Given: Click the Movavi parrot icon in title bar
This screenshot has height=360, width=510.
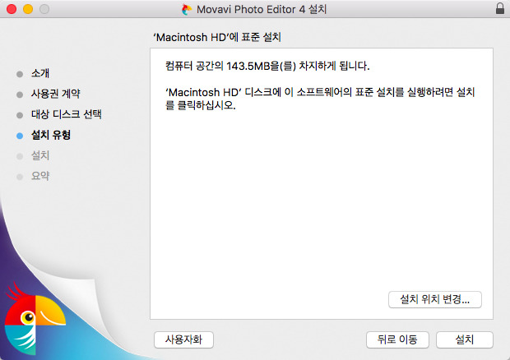Looking at the screenshot, I should tap(187, 9).
